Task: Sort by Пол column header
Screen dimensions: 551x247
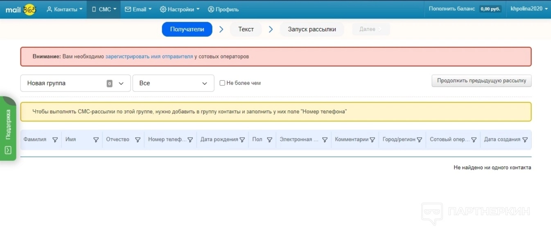Action: click(257, 140)
